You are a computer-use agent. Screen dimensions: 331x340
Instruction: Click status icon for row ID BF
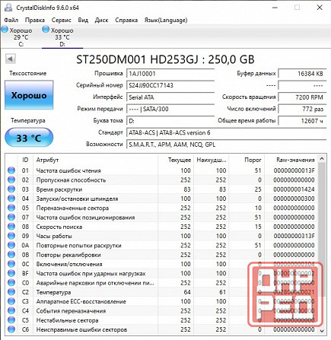point(11,273)
